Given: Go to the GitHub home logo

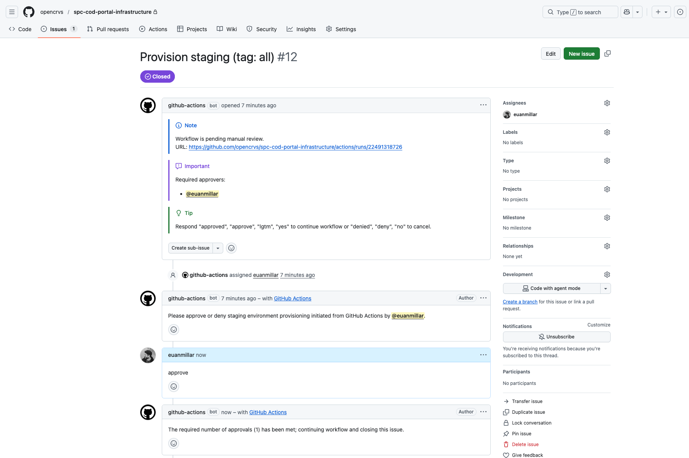Looking at the screenshot, I should (29, 12).
